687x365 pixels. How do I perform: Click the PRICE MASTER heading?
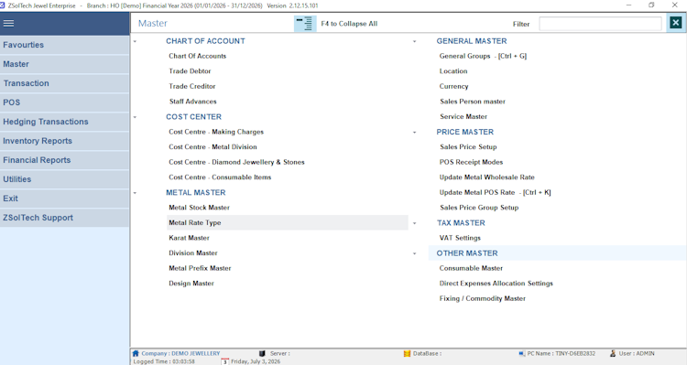[x=464, y=132]
